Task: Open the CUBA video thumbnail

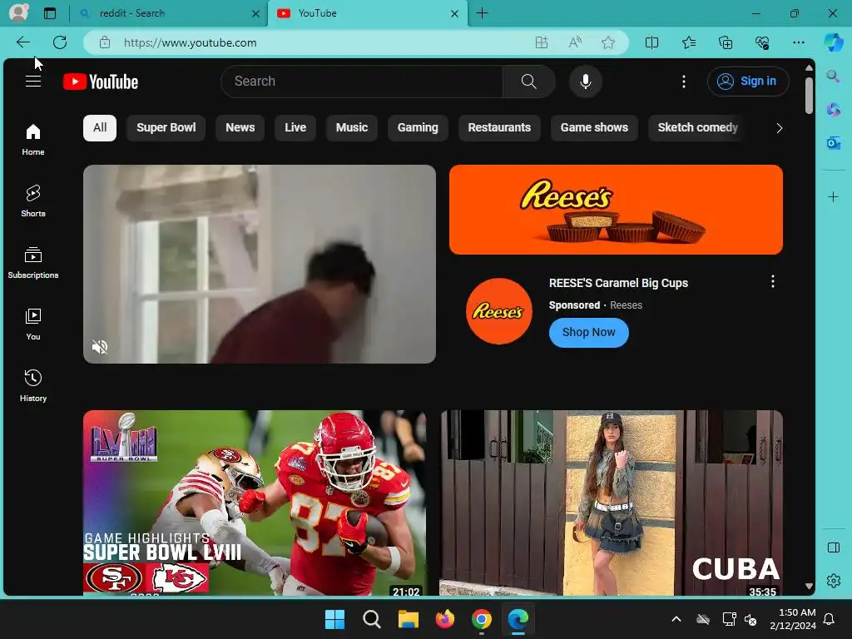Action: click(612, 503)
